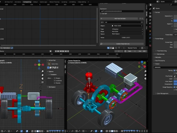The height and width of the screenshot is (133, 177).
Task: Click the camera view icon in camera viewport
Action: point(145,78)
